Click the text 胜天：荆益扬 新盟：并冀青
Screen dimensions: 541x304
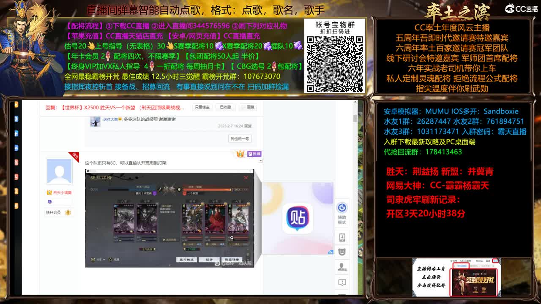coord(440,171)
